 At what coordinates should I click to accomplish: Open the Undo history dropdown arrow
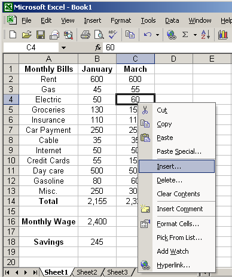coord(157,35)
